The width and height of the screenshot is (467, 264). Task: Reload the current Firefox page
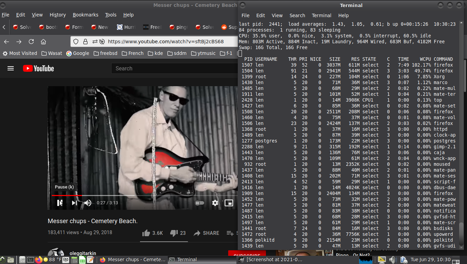tap(31, 42)
